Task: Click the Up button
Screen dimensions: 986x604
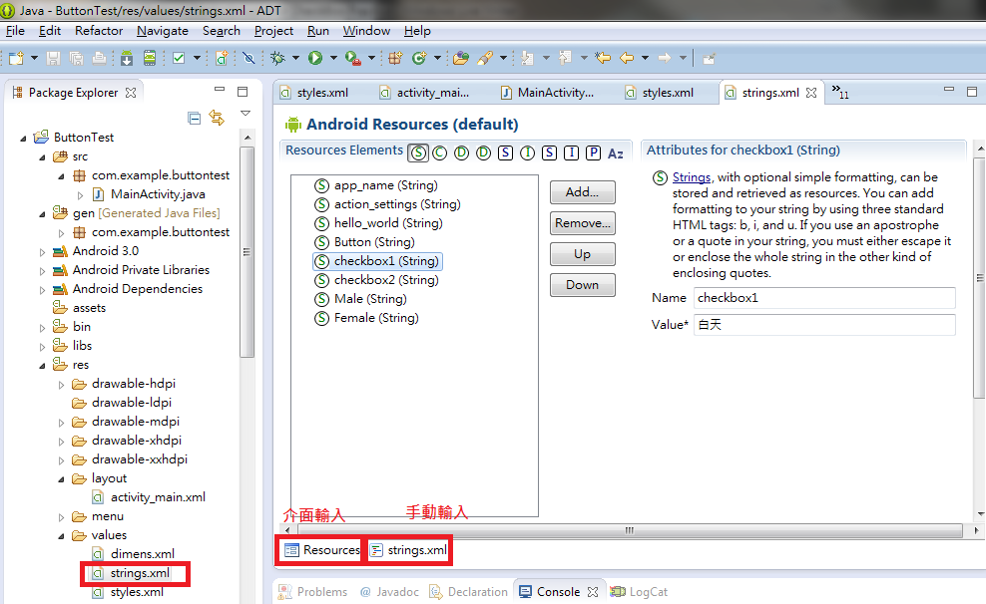Action: click(582, 254)
